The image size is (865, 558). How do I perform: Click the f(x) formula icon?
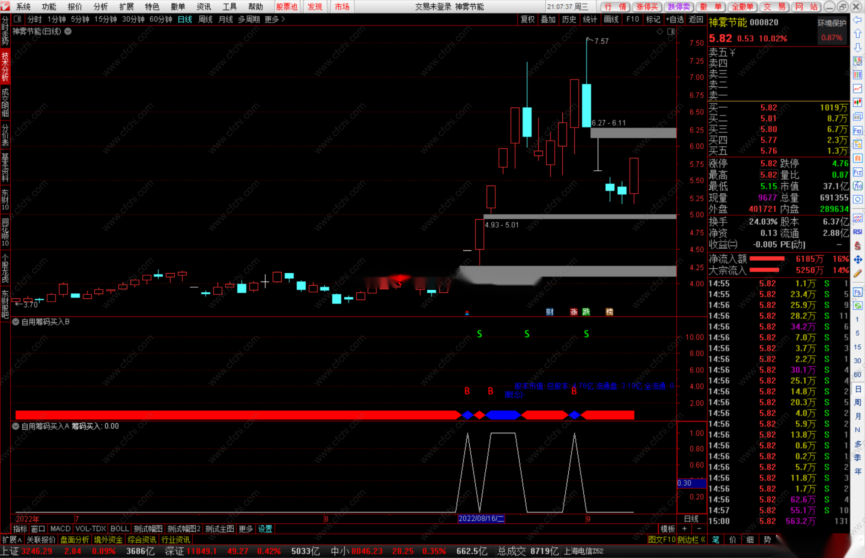coord(858,186)
